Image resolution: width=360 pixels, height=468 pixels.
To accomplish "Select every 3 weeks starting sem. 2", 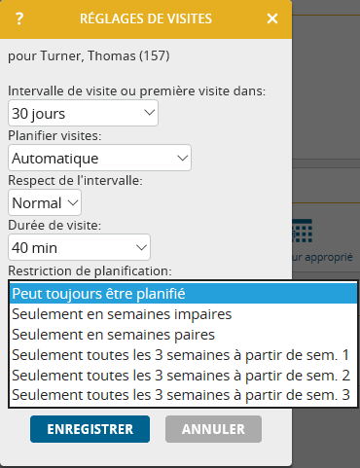I will pos(183,375).
